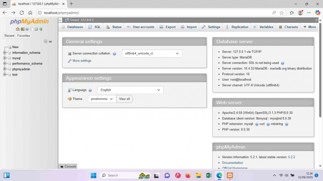This screenshot has width=323, height=181.
Task: Open the Import tab
Action: click(x=188, y=27)
